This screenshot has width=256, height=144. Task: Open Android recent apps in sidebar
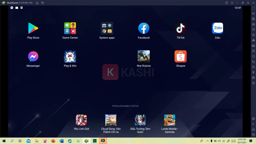point(253,135)
